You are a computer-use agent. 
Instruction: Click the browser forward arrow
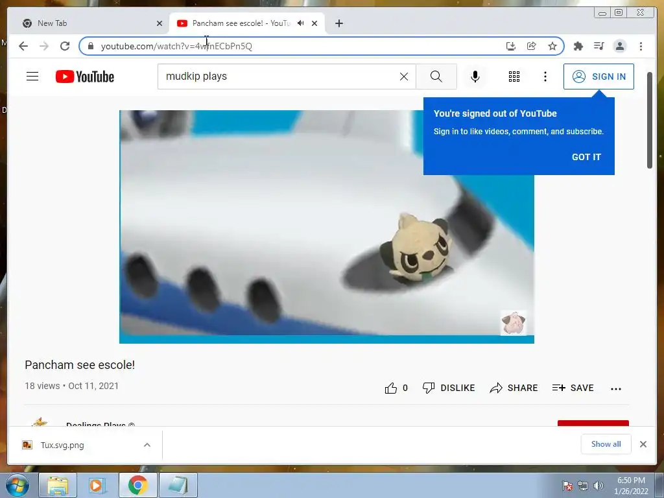tap(44, 46)
